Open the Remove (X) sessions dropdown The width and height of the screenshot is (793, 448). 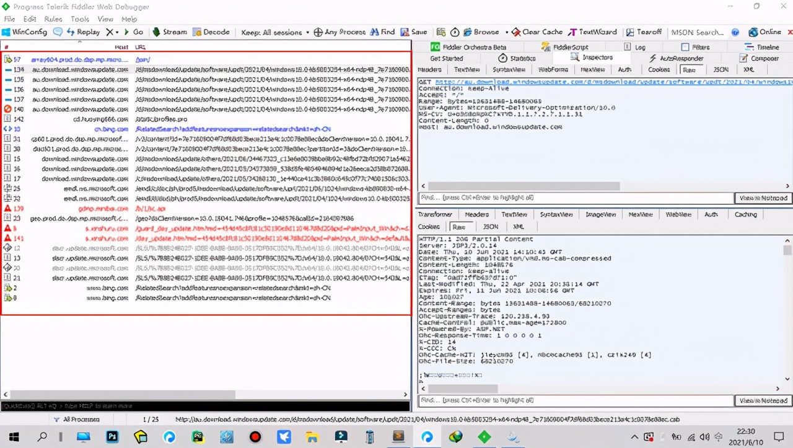pos(112,32)
